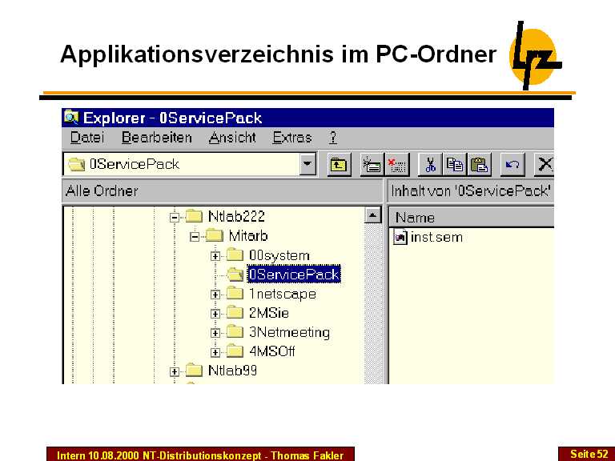615x461 pixels.
Task: Open the inst.sem file
Action: [435, 238]
